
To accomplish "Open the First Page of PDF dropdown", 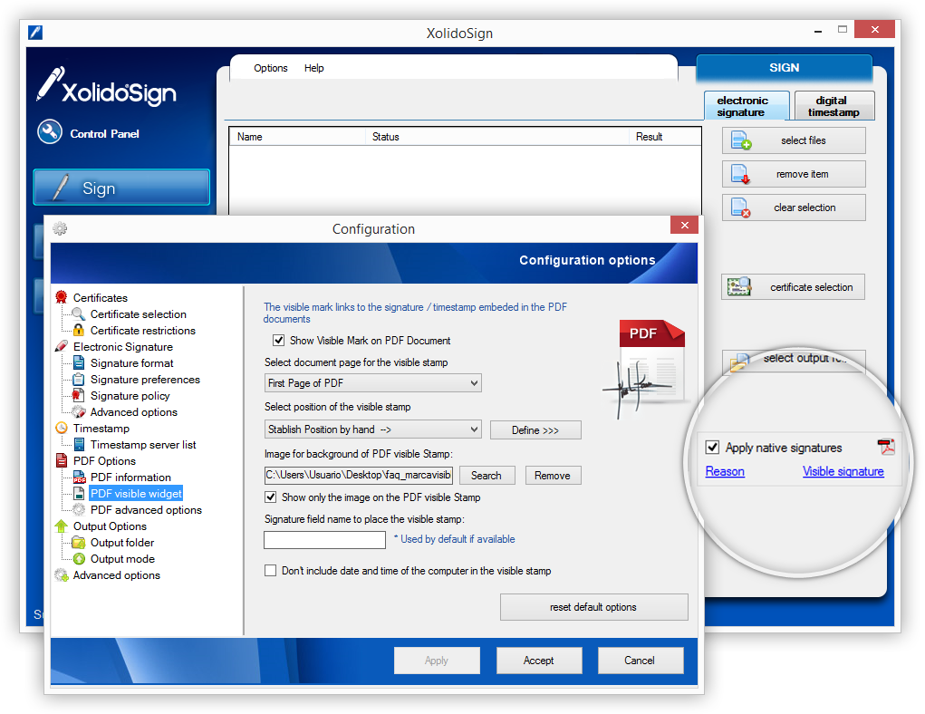I will coord(373,383).
